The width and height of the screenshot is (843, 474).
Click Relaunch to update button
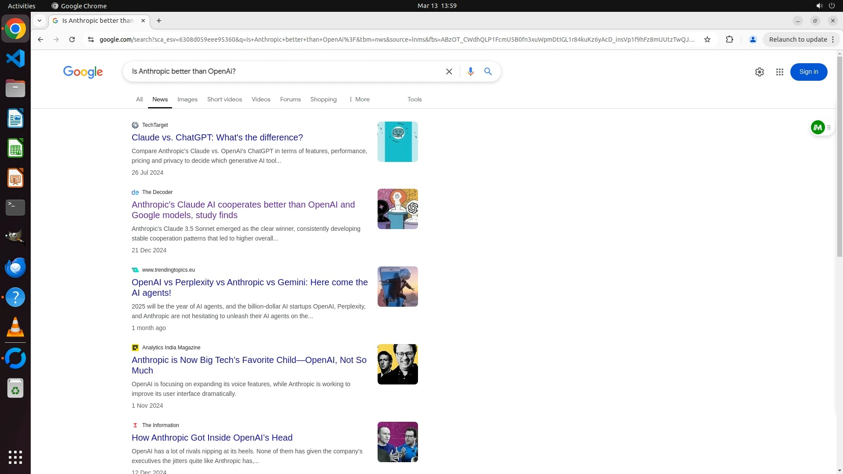click(x=797, y=39)
